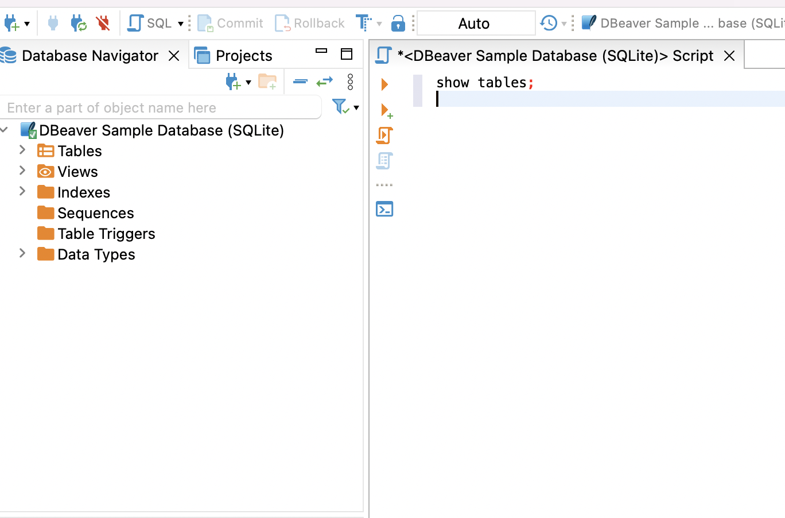Select active connection DBeaver Sample in toolbar
Image resolution: width=785 pixels, height=518 pixels.
tap(683, 24)
